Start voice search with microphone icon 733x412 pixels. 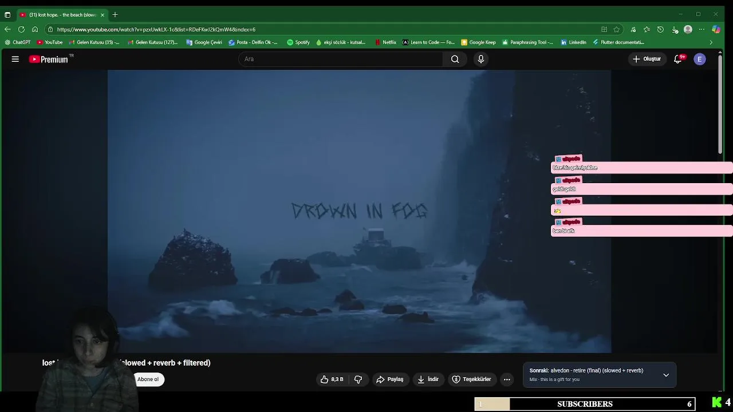[481, 59]
